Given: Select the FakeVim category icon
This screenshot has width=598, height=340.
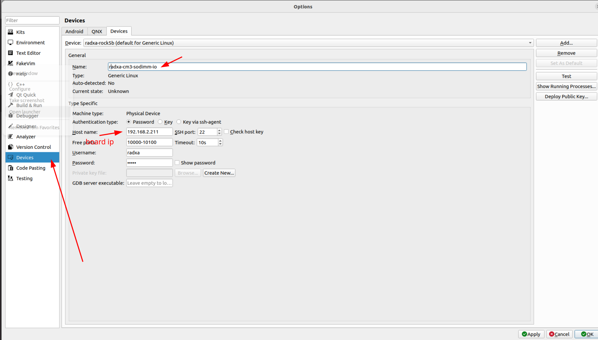Looking at the screenshot, I should click(11, 63).
